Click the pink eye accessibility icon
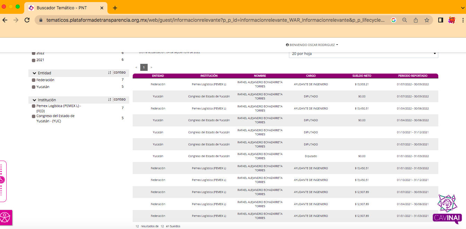 coord(5,218)
